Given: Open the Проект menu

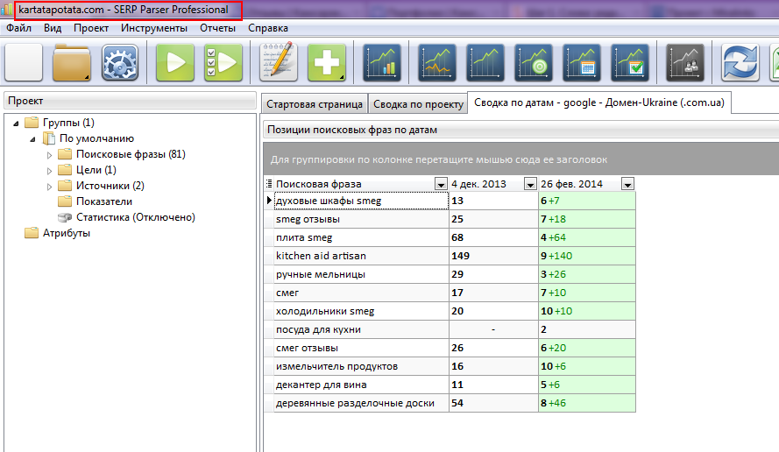Looking at the screenshot, I should 91,28.
